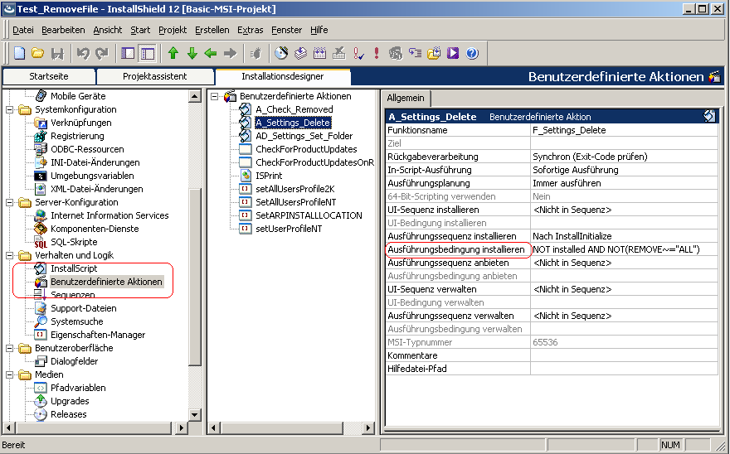
Task: Click the green up arrow icon
Action: (x=173, y=53)
